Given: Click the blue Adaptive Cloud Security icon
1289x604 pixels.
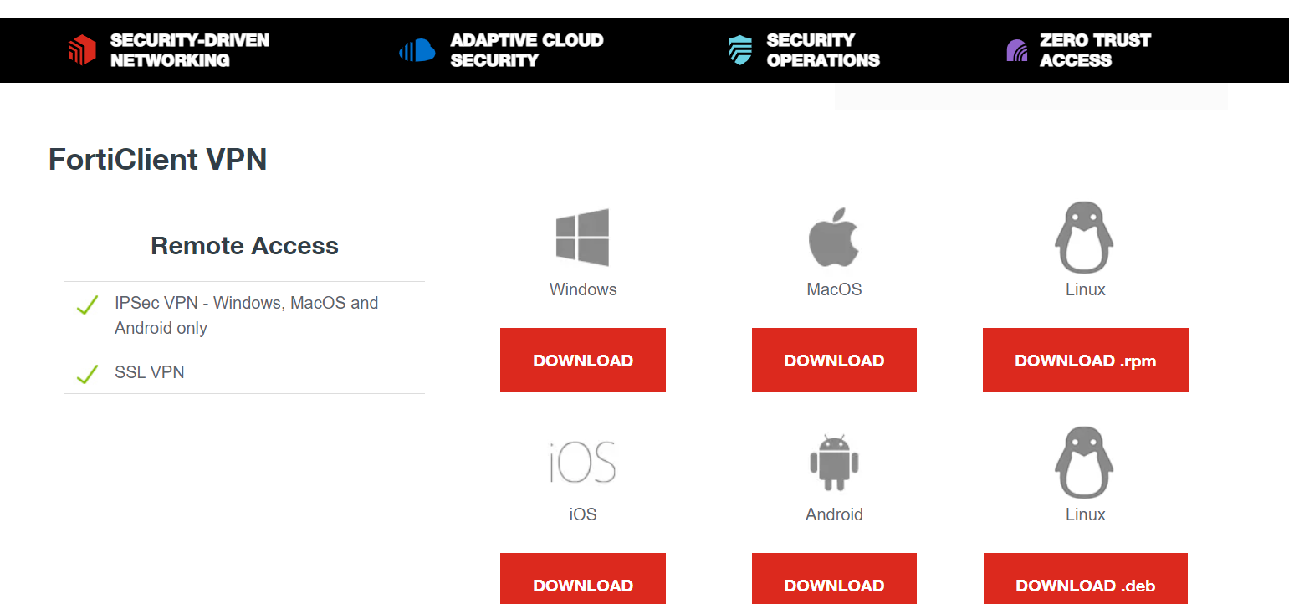Looking at the screenshot, I should (417, 50).
